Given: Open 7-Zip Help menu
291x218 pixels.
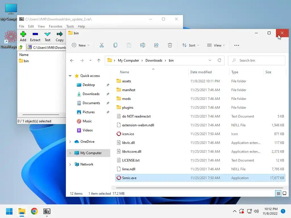Looking at the screenshot, I should [x=81, y=26].
